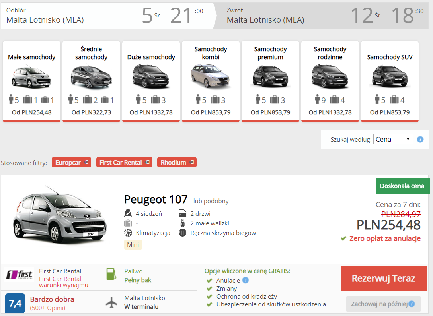Click the Samochody kombi Skoda thumbnail image

211,76
